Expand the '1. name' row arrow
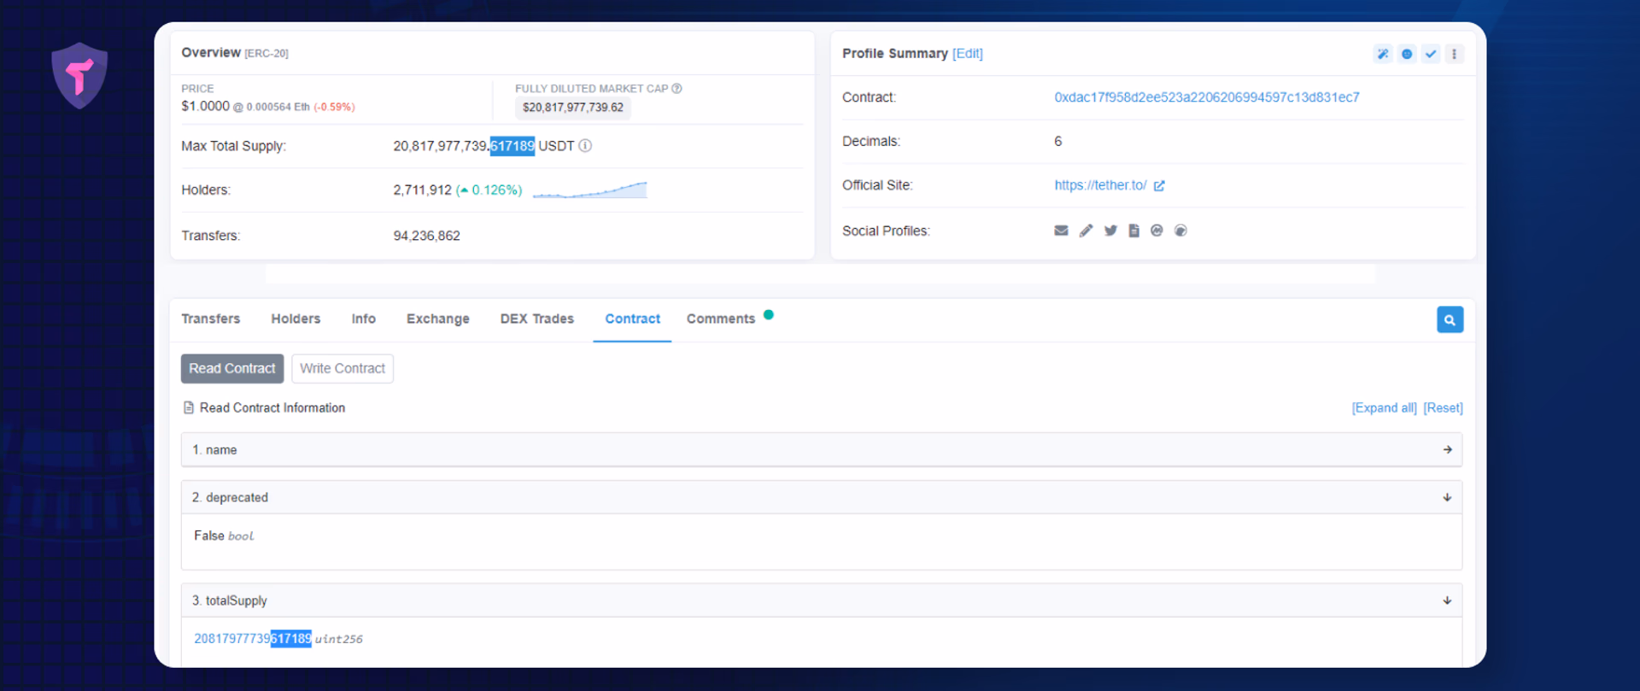The image size is (1640, 691). coord(1447,450)
